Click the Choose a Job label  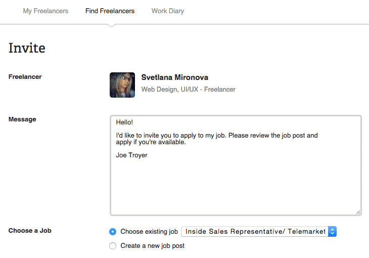(30, 231)
